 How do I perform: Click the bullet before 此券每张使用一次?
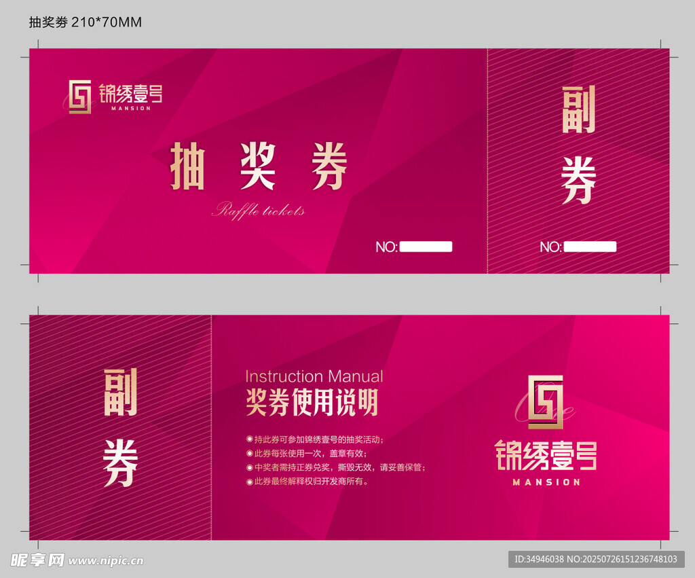[249, 453]
